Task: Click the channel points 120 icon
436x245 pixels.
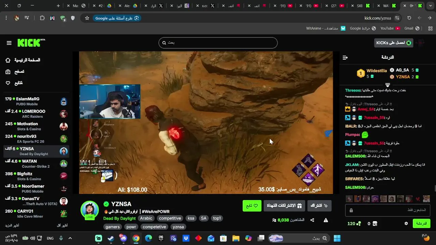Action: [359, 224]
